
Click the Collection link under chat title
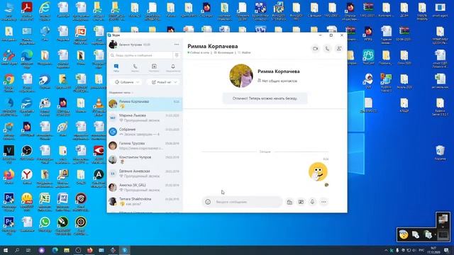click(x=223, y=52)
